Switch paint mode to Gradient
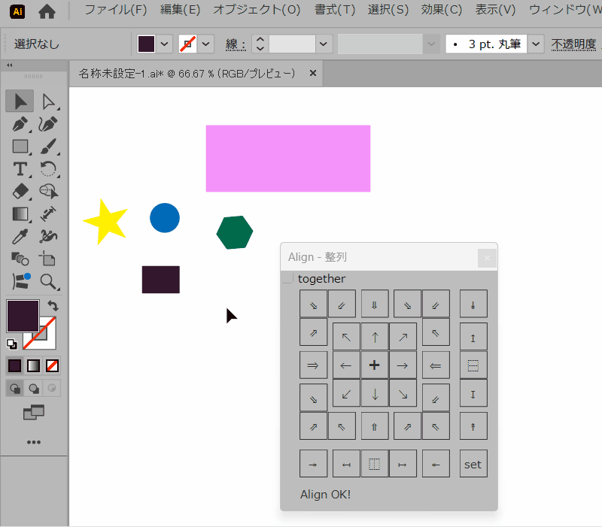602x527 pixels. tap(34, 366)
